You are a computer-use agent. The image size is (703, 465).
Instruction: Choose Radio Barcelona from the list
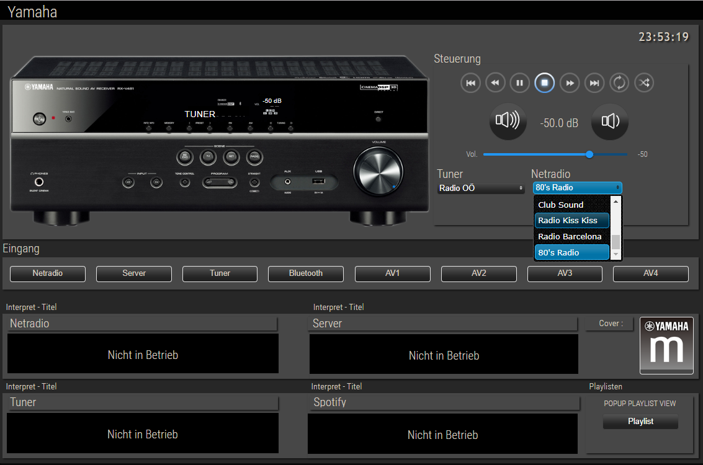pos(571,237)
